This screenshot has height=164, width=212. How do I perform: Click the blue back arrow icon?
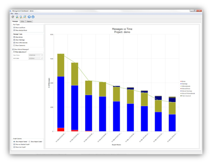pyautogui.click(x=29, y=17)
